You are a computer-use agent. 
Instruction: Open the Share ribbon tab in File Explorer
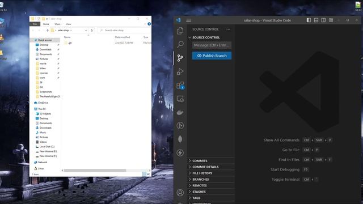pyautogui.click(x=57, y=24)
